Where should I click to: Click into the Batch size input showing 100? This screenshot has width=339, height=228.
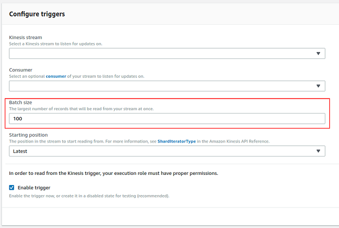(x=167, y=119)
